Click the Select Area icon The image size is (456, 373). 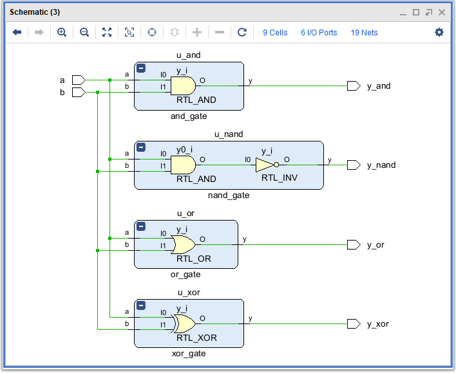tap(129, 32)
